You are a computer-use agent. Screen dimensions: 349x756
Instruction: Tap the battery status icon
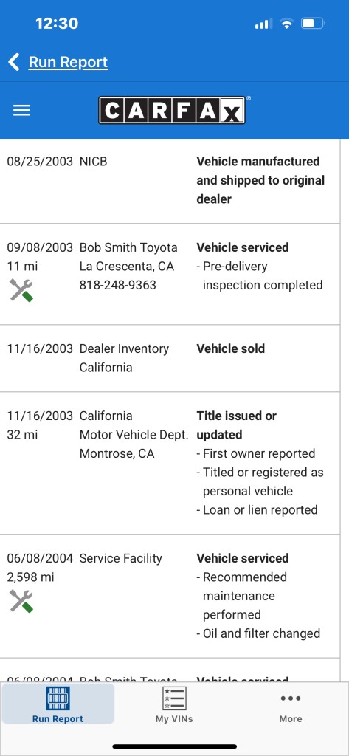(x=314, y=23)
